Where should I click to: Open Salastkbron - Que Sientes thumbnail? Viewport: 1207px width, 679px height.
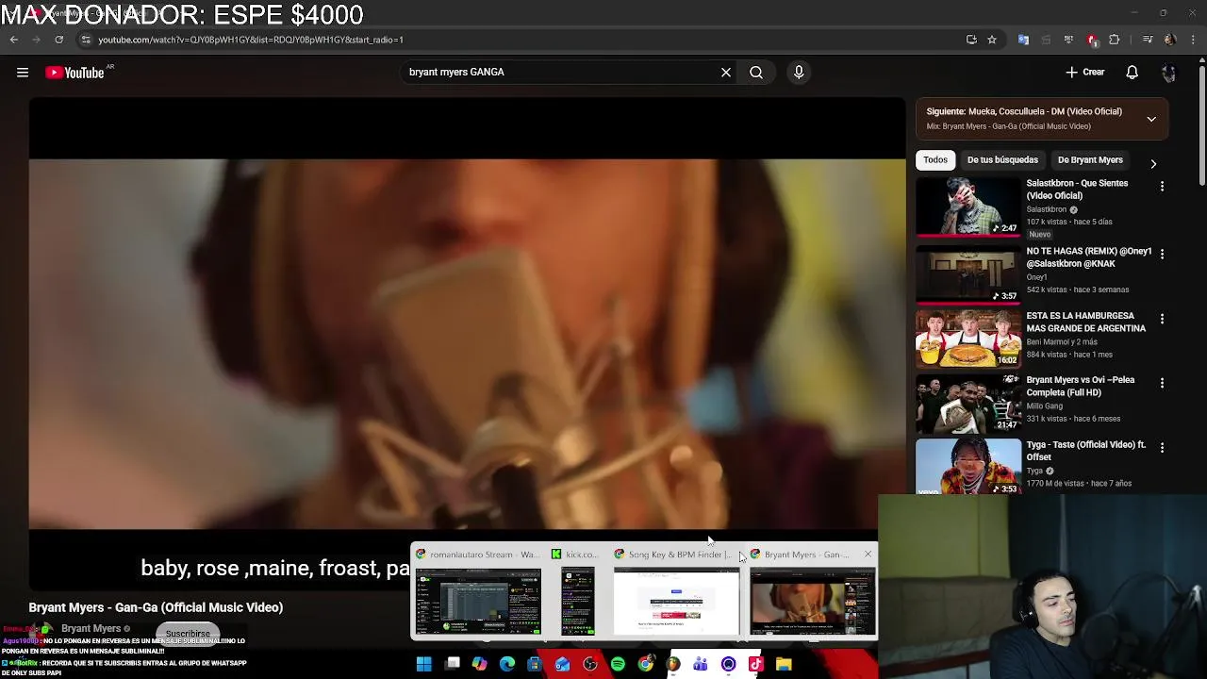[x=968, y=207]
